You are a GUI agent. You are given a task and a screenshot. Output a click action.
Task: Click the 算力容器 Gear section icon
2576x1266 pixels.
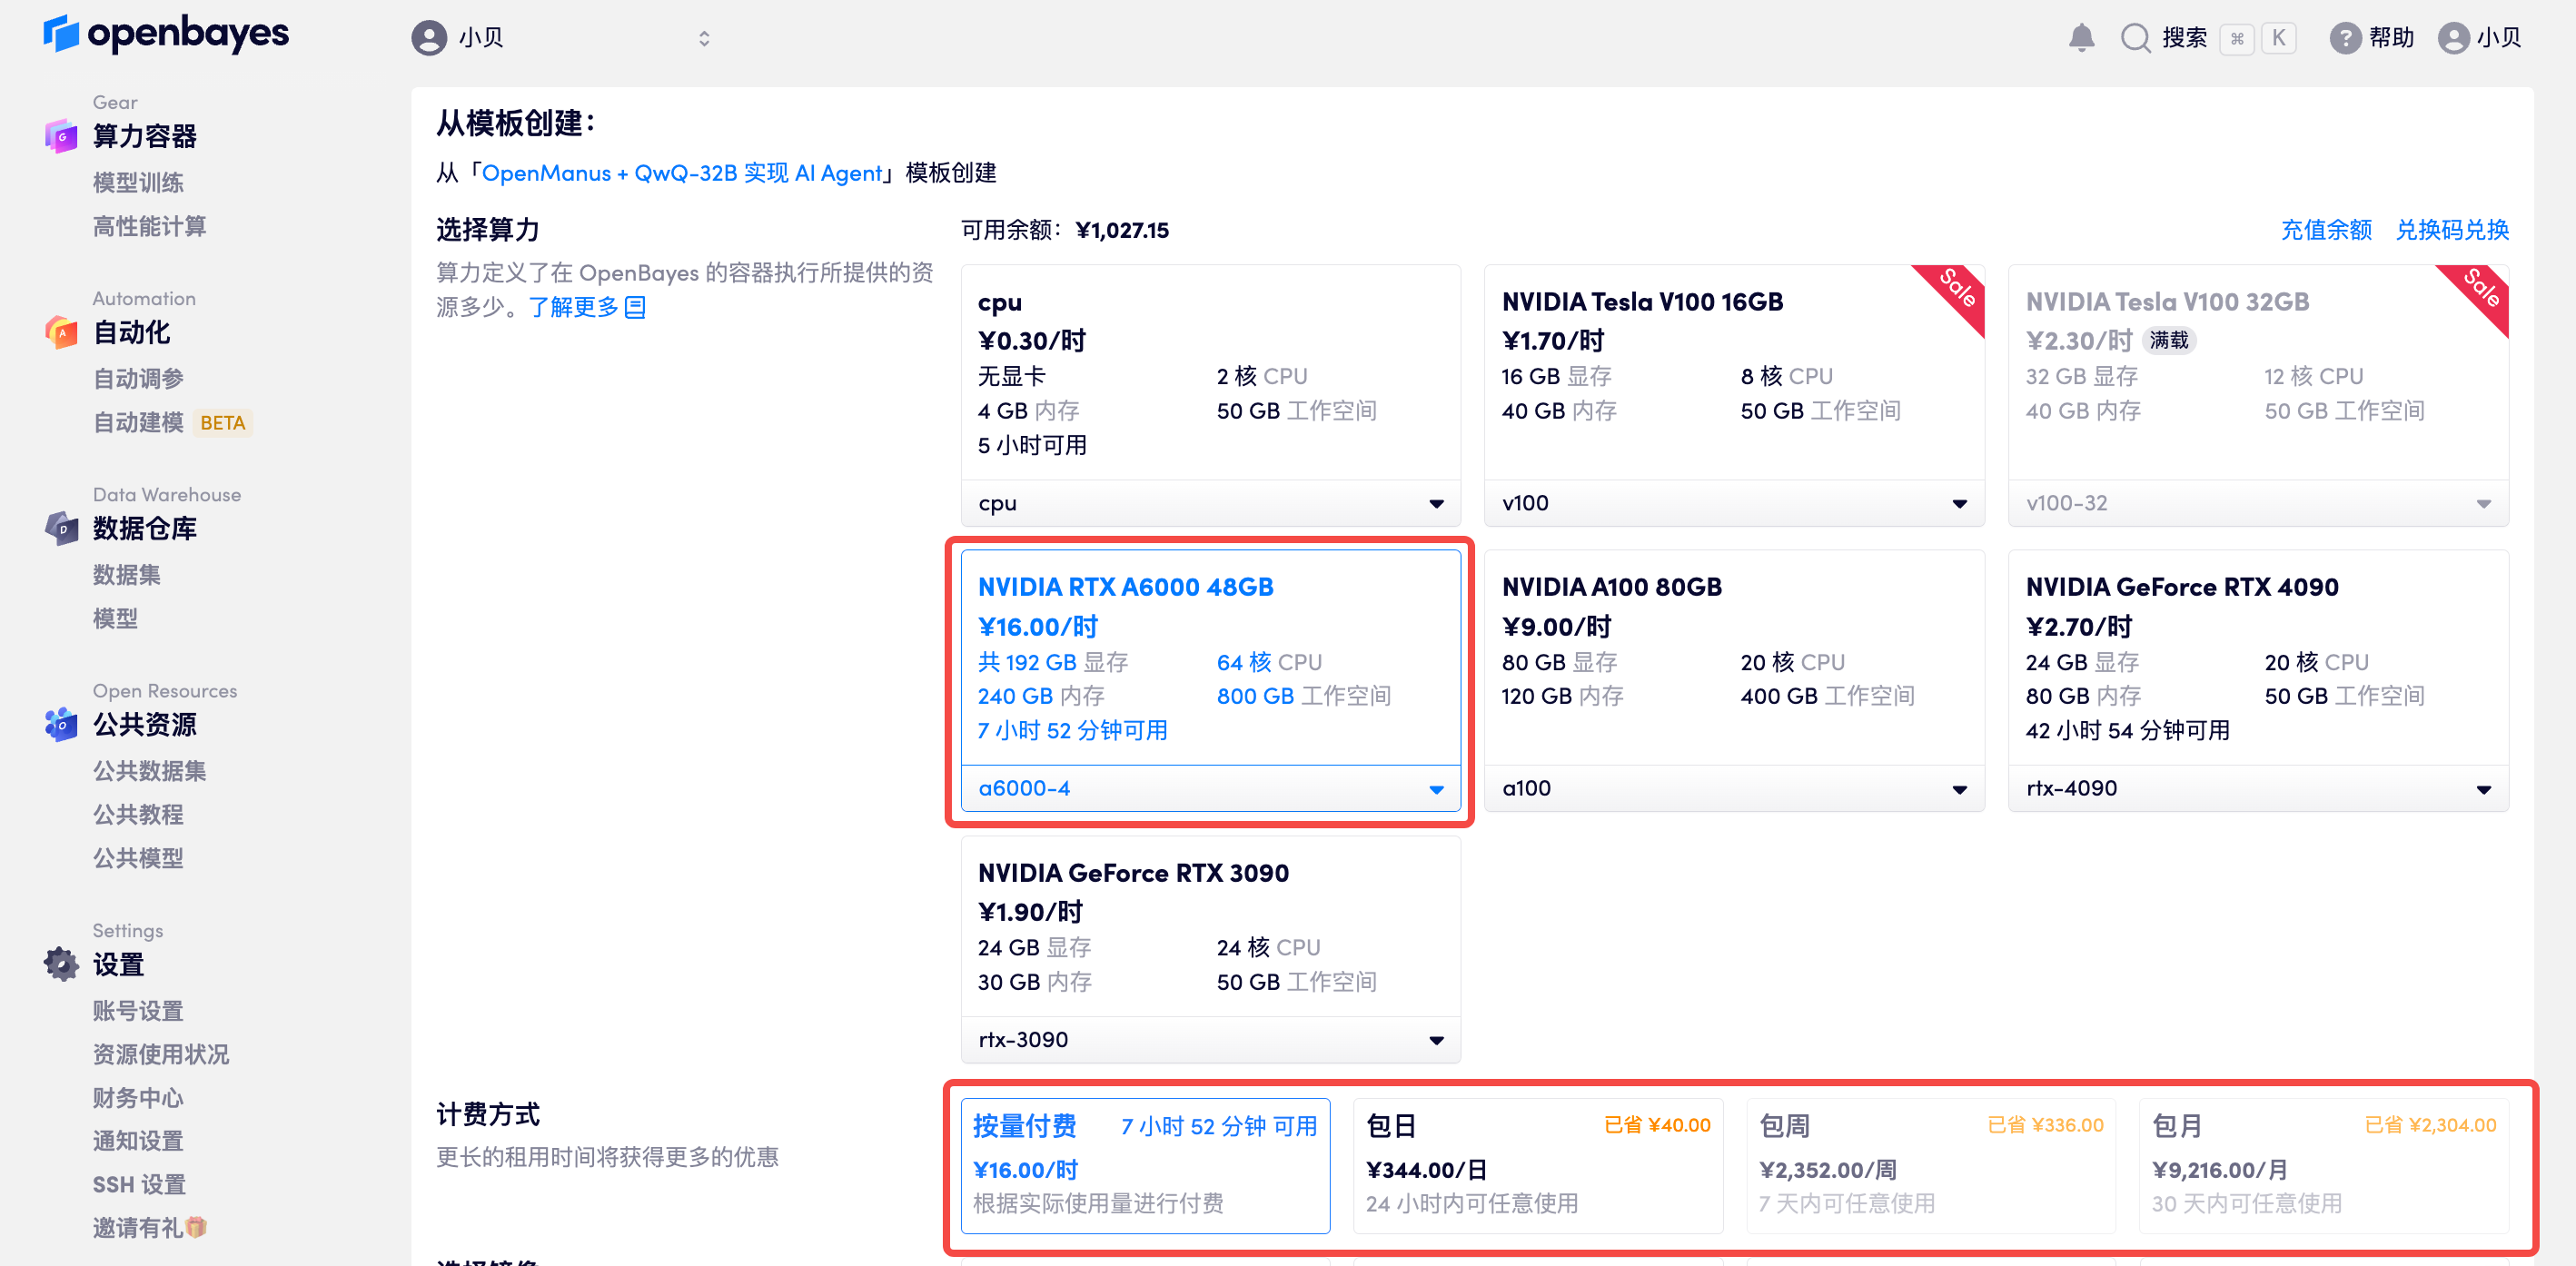[x=61, y=136]
